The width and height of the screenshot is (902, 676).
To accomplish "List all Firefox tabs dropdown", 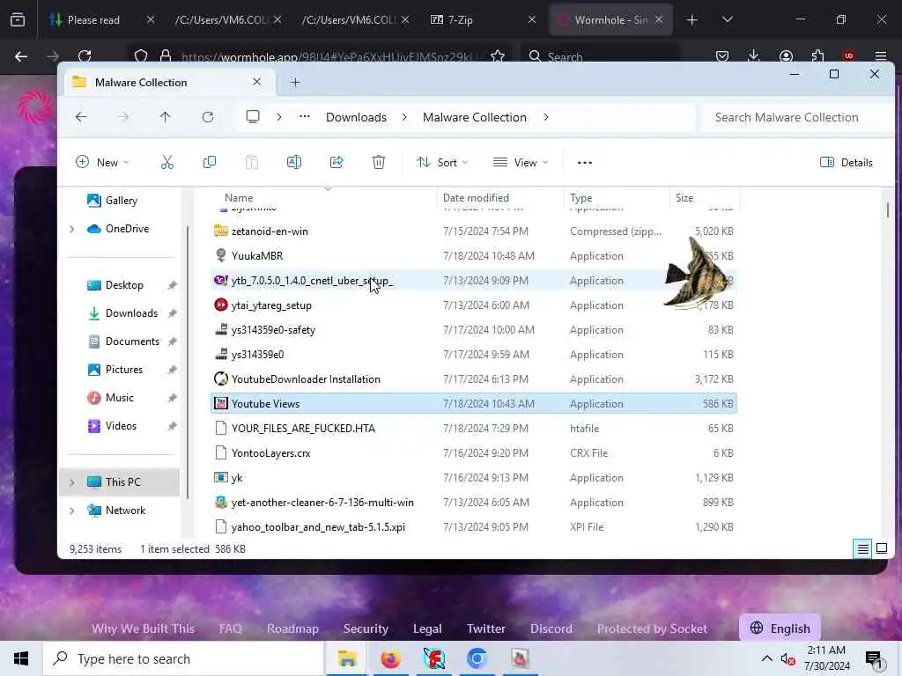I will [727, 20].
